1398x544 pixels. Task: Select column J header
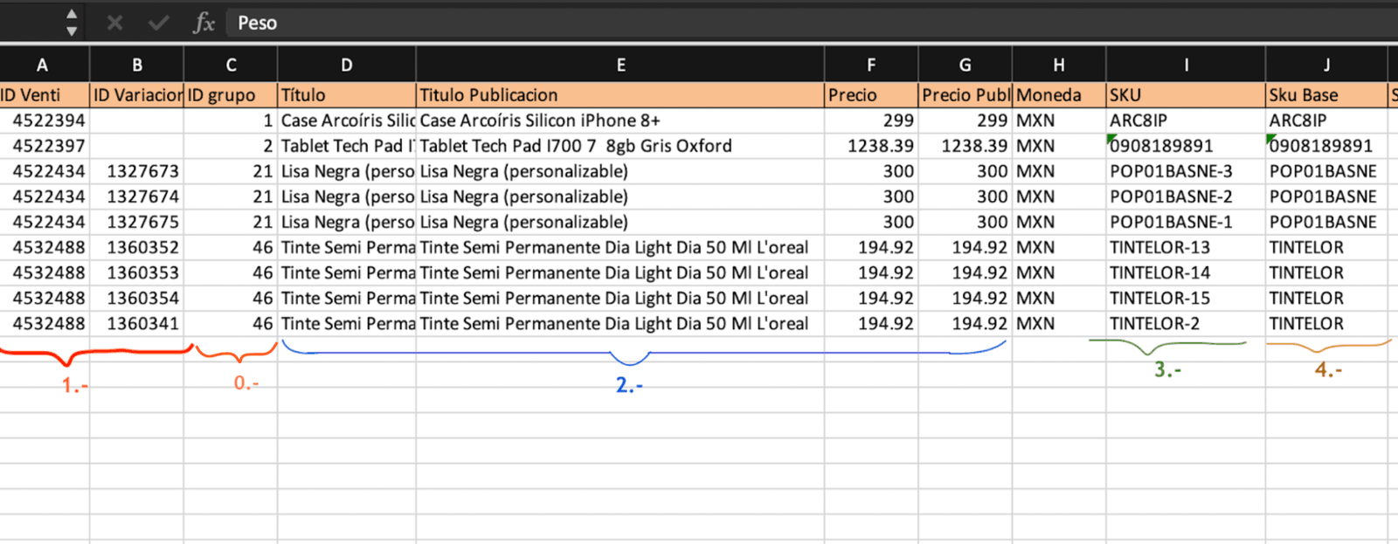point(1326,65)
